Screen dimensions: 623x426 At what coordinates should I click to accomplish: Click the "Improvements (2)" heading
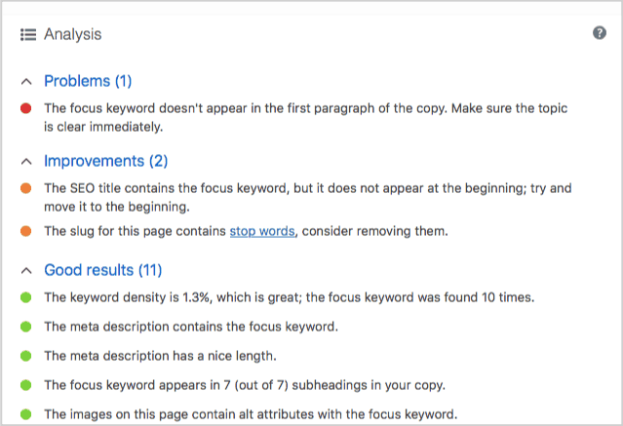(106, 161)
